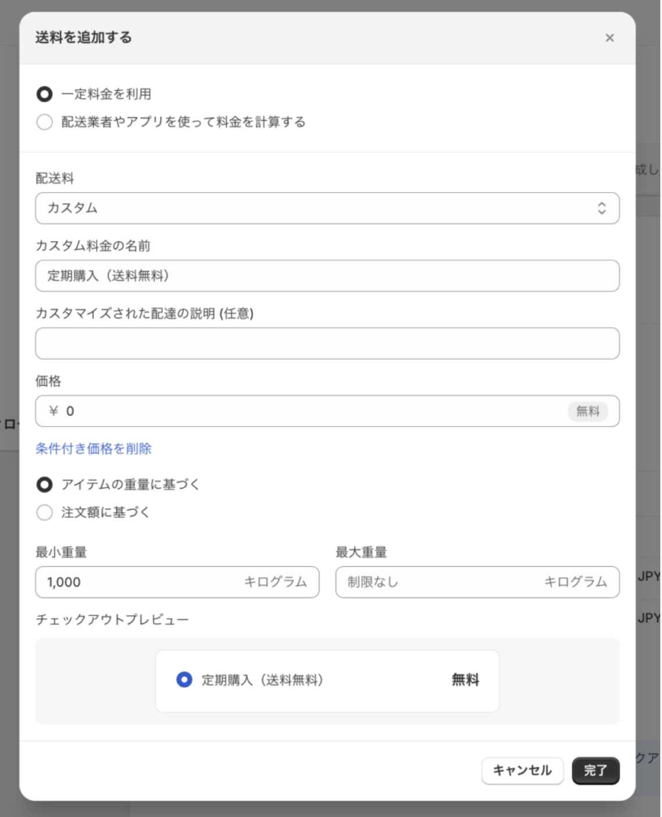Image resolution: width=662 pixels, height=817 pixels.
Task: Edit the 最小重量 value field
Action: click(x=140, y=582)
